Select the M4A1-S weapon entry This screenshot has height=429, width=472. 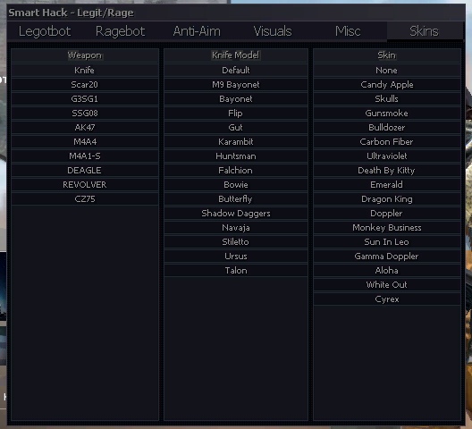pyautogui.click(x=85, y=156)
